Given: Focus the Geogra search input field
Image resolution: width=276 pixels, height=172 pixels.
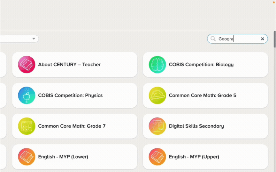Looking at the screenshot, I should (x=237, y=39).
